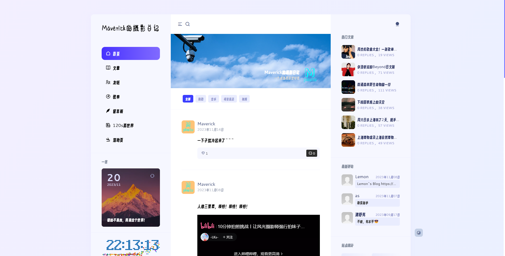Screen dimensions: 505x256
Task: Filter posts by 视频 tab
Action: tap(244, 99)
